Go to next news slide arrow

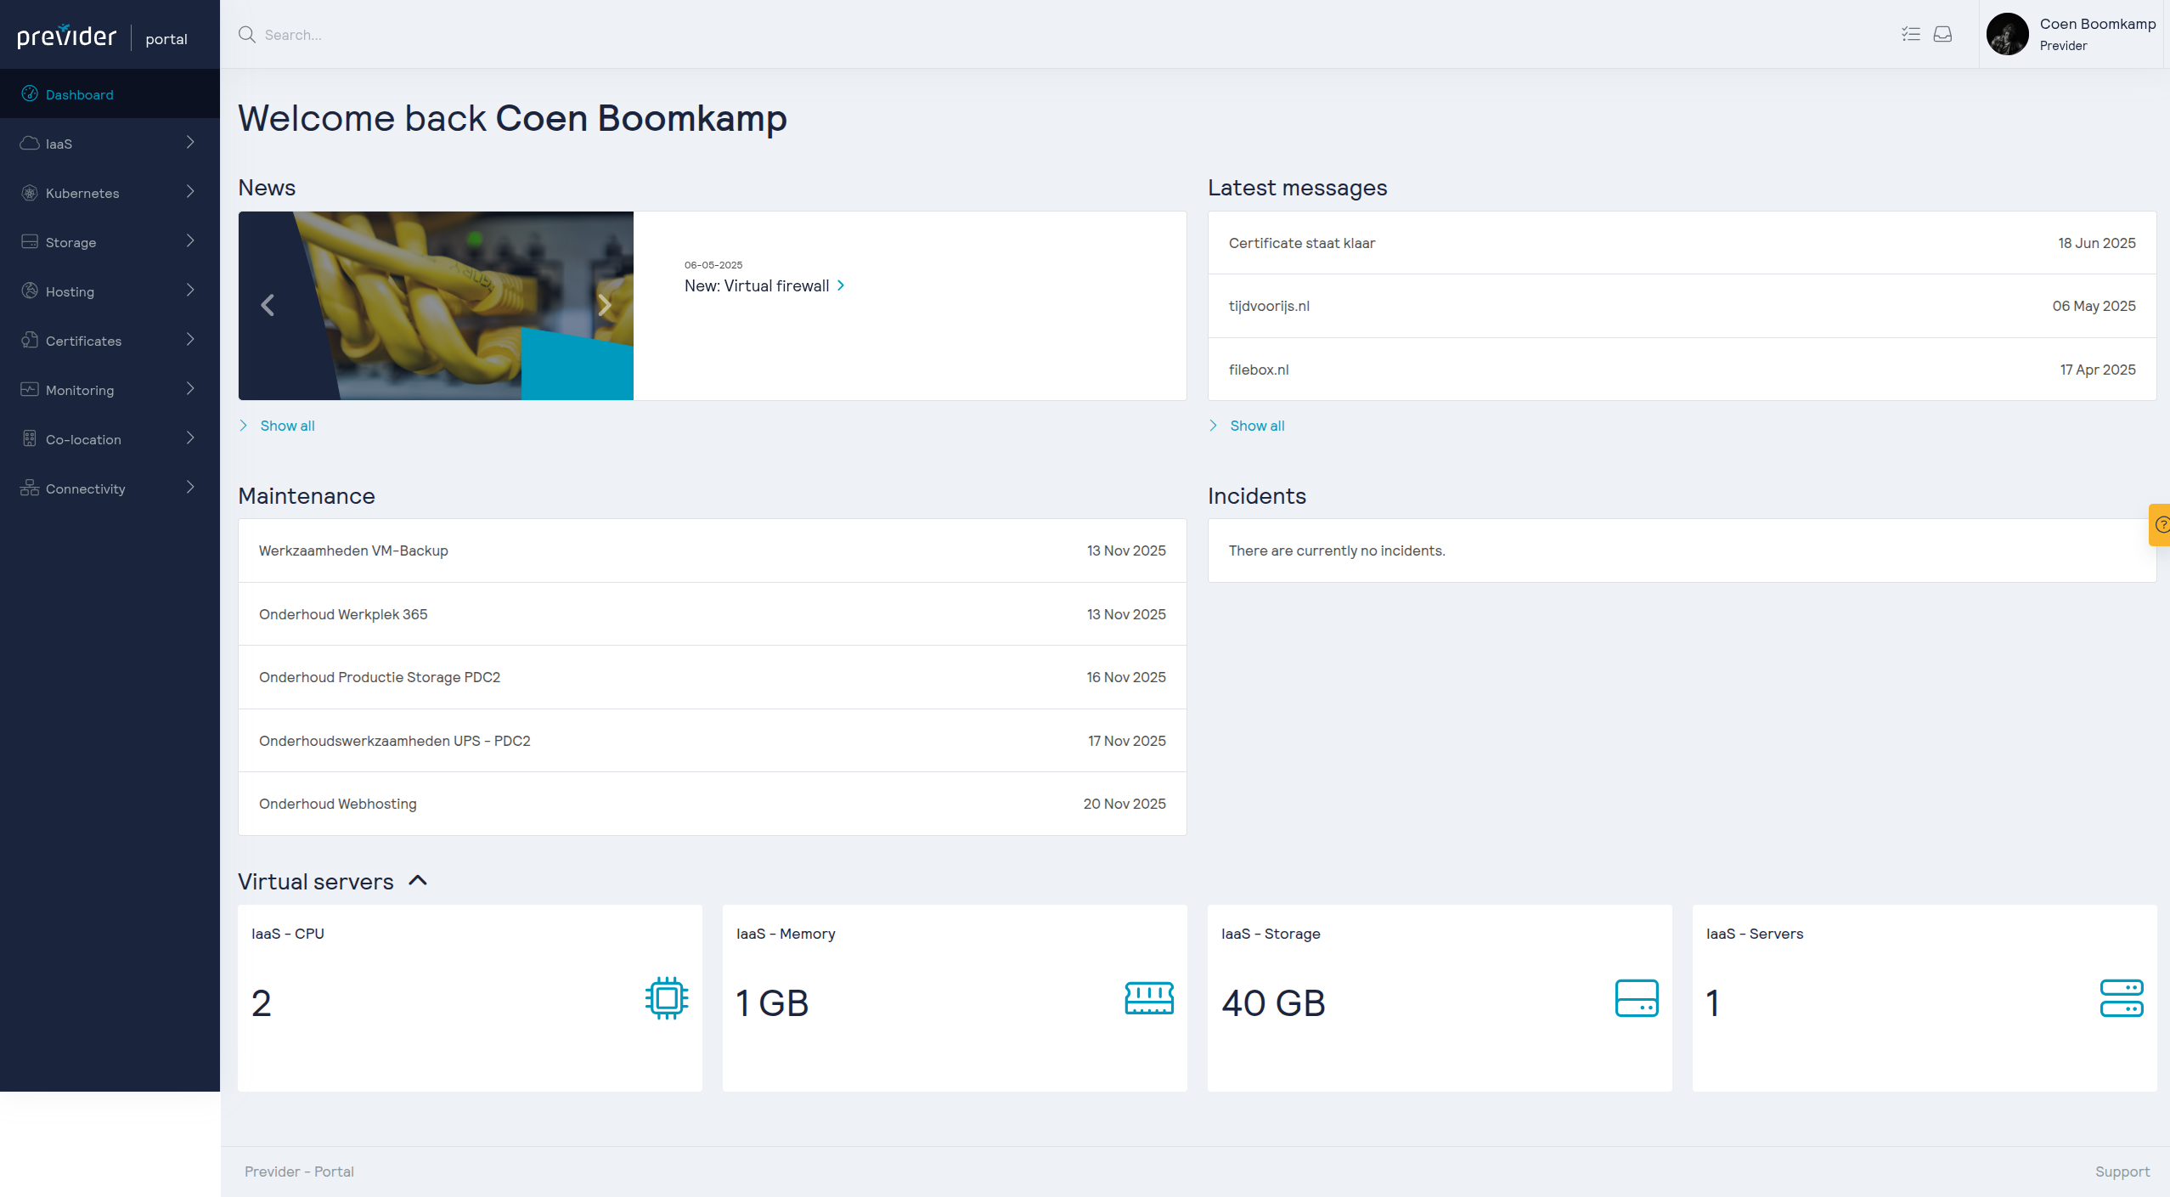(x=605, y=305)
